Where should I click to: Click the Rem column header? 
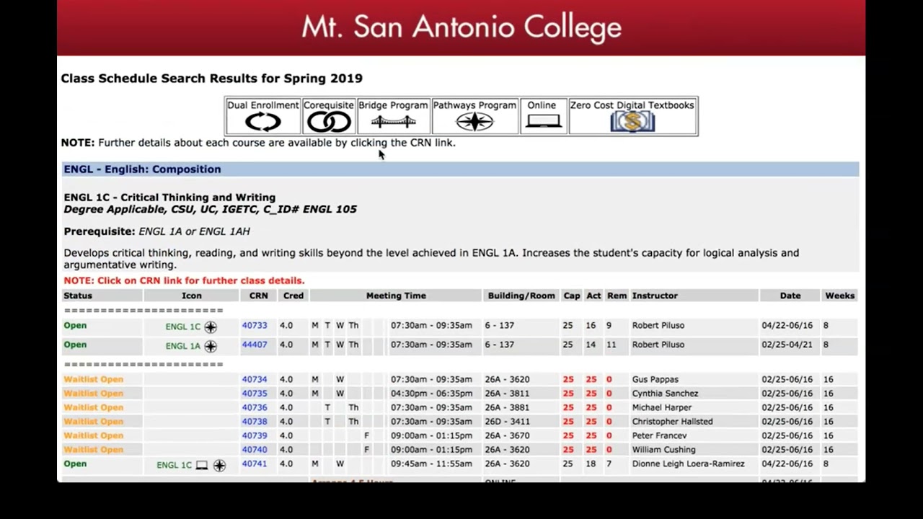pyautogui.click(x=617, y=296)
